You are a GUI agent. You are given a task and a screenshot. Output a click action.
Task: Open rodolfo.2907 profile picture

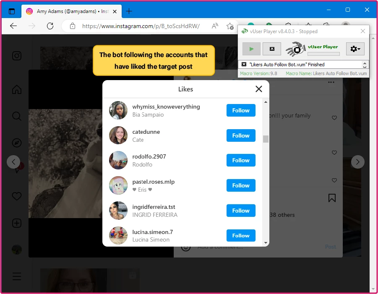coord(118,160)
